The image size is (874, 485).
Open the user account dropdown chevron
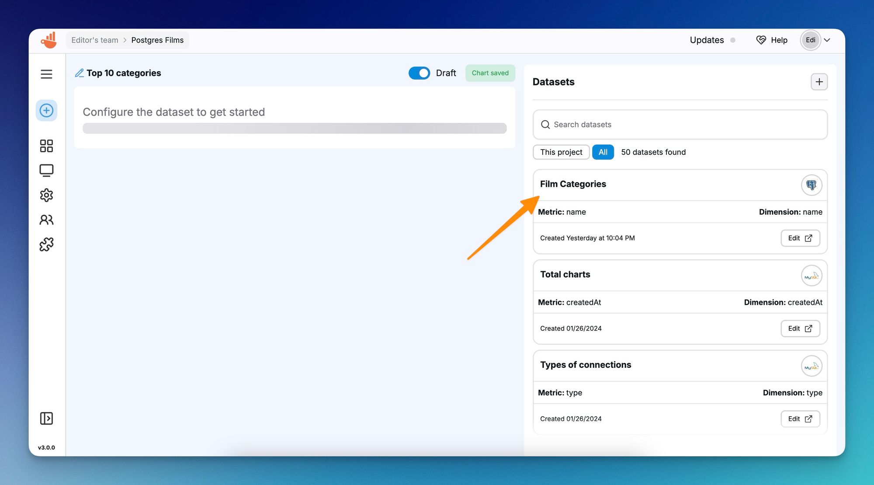click(827, 40)
